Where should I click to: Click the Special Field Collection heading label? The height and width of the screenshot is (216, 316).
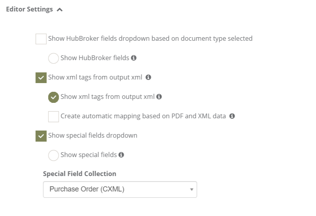[x=80, y=174]
